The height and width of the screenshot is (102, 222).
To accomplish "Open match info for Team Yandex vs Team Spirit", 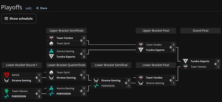I will [x=81, y=40].
